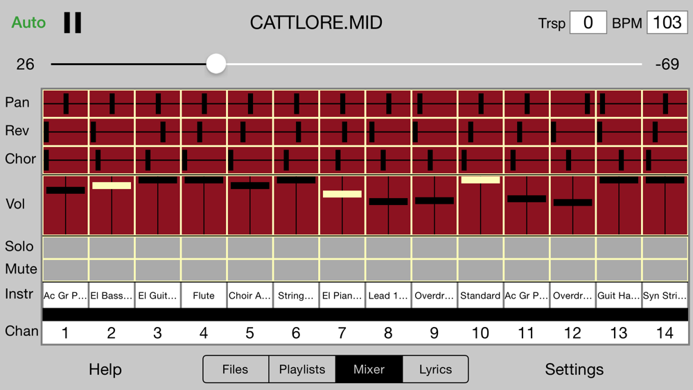693x390 pixels.
Task: Mute channel 2 El Bass
Action: pos(112,270)
